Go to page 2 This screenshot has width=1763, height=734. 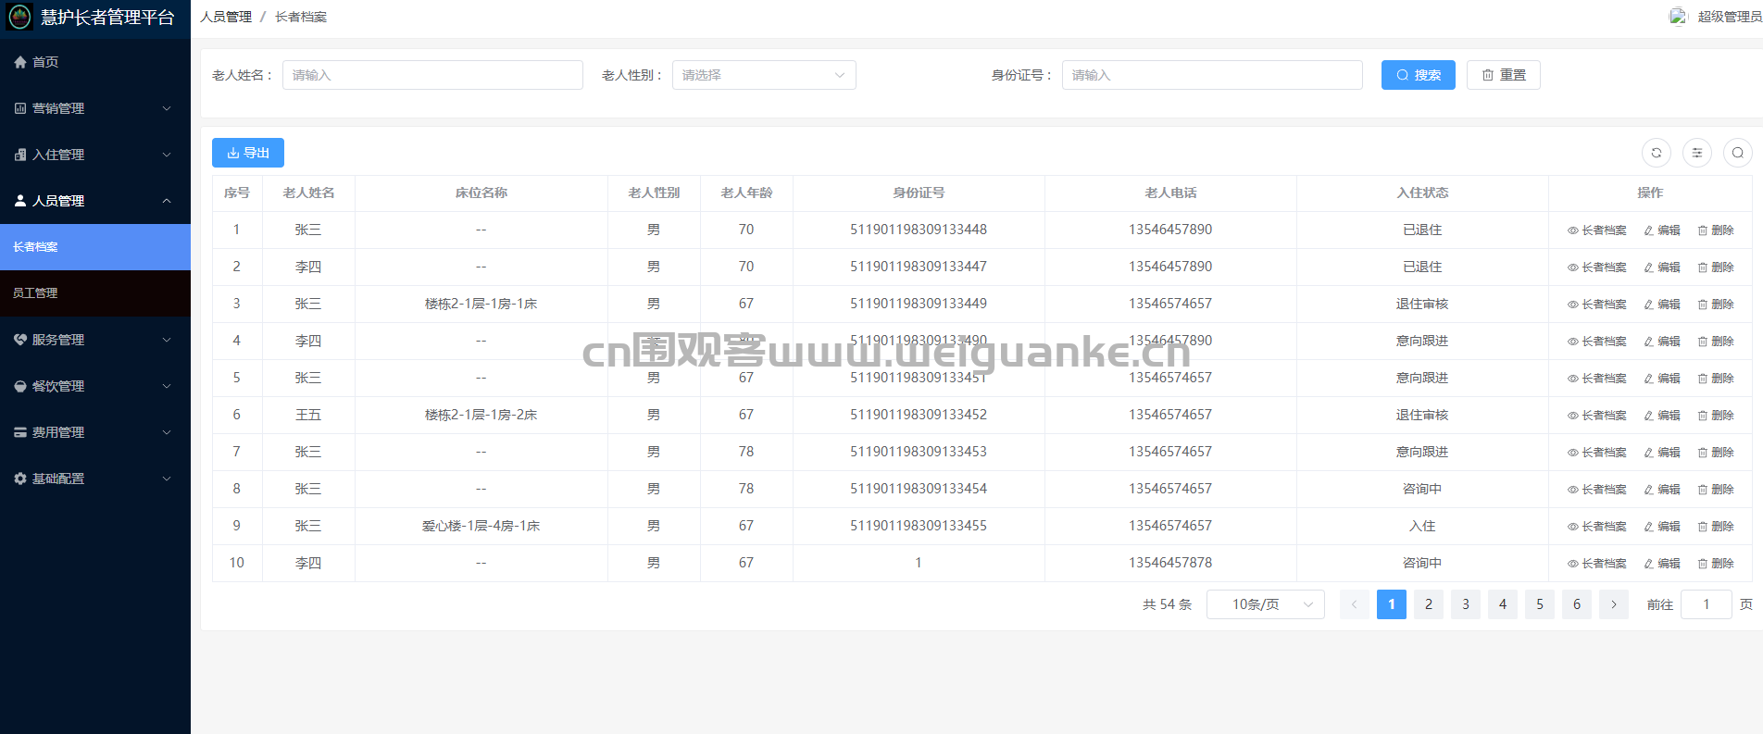click(x=1429, y=604)
